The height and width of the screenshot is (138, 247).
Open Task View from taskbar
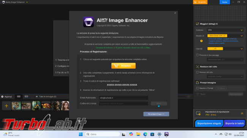click(x=123, y=134)
